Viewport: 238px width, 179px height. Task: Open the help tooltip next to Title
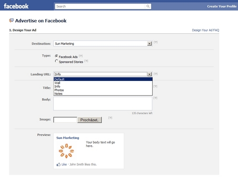(x=155, y=86)
